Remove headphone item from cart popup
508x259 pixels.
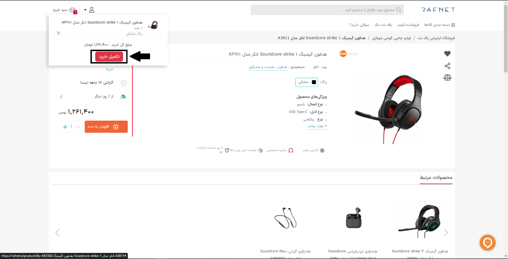59,33
